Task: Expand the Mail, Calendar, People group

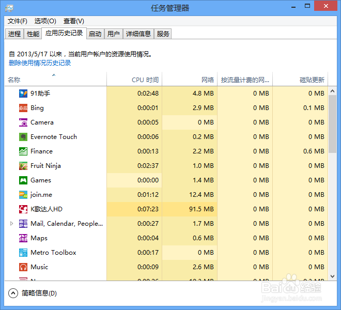Action: click(11, 223)
